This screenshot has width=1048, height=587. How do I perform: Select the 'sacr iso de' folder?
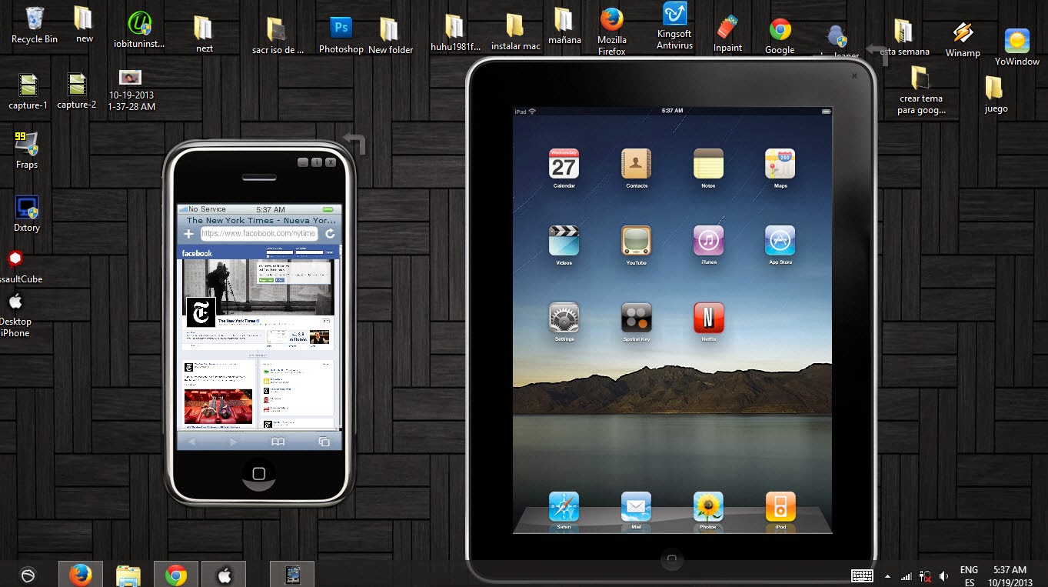click(x=278, y=36)
